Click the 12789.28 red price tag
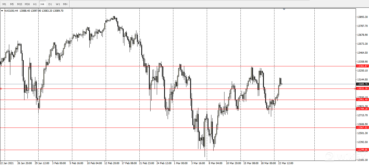Screen dimensions: 369x166 click(x=362, y=109)
